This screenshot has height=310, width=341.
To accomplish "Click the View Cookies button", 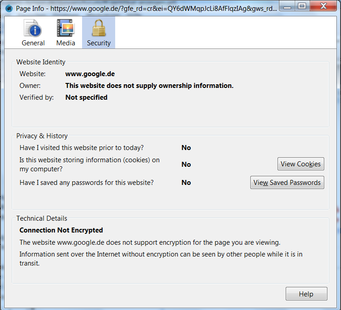I will click(301, 164).
